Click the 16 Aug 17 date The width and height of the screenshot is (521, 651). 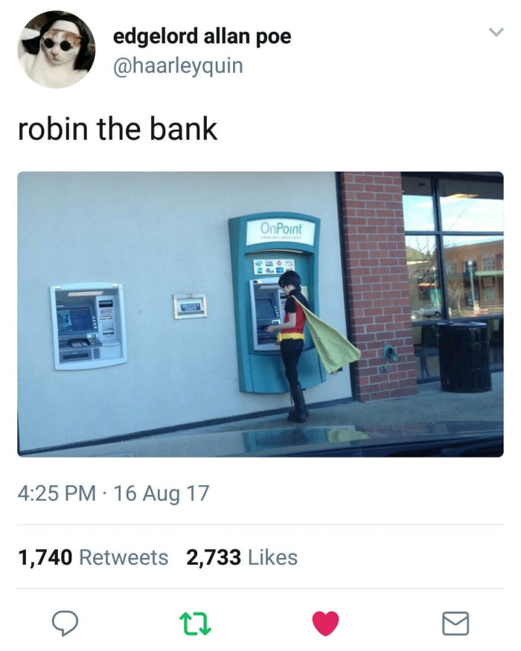tap(162, 494)
